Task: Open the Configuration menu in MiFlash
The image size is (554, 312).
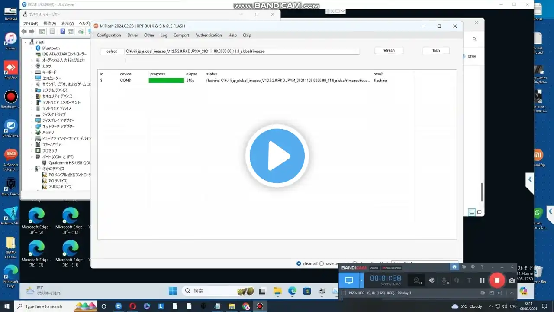Action: pos(109,35)
